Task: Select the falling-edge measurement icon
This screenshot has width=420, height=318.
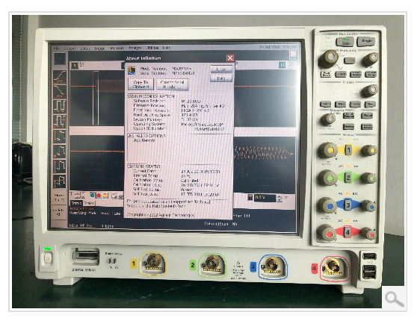Action: click(60, 91)
